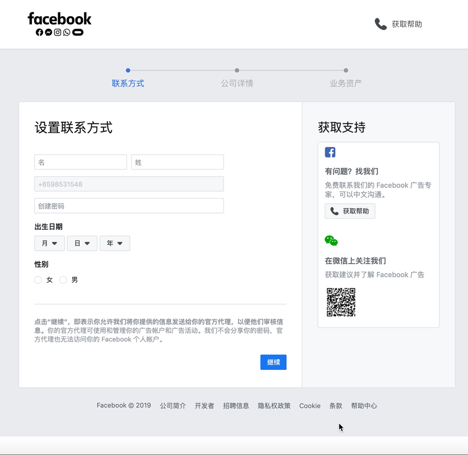Image resolution: width=468 pixels, height=455 pixels.
Task: Click the 获取帮助 button in the support panel
Action: (350, 211)
